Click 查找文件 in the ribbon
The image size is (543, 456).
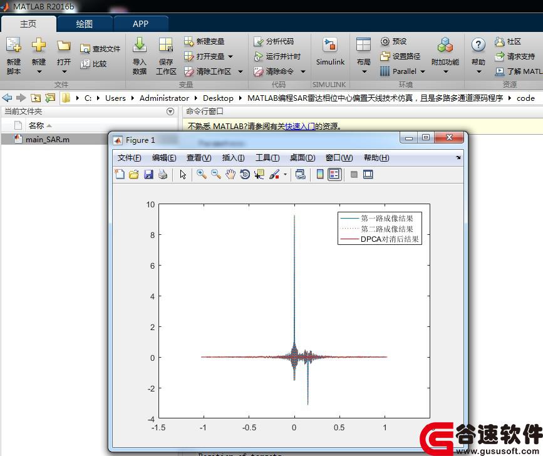point(100,49)
